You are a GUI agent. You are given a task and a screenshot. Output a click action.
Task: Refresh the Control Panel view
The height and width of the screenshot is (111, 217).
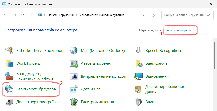(153, 15)
